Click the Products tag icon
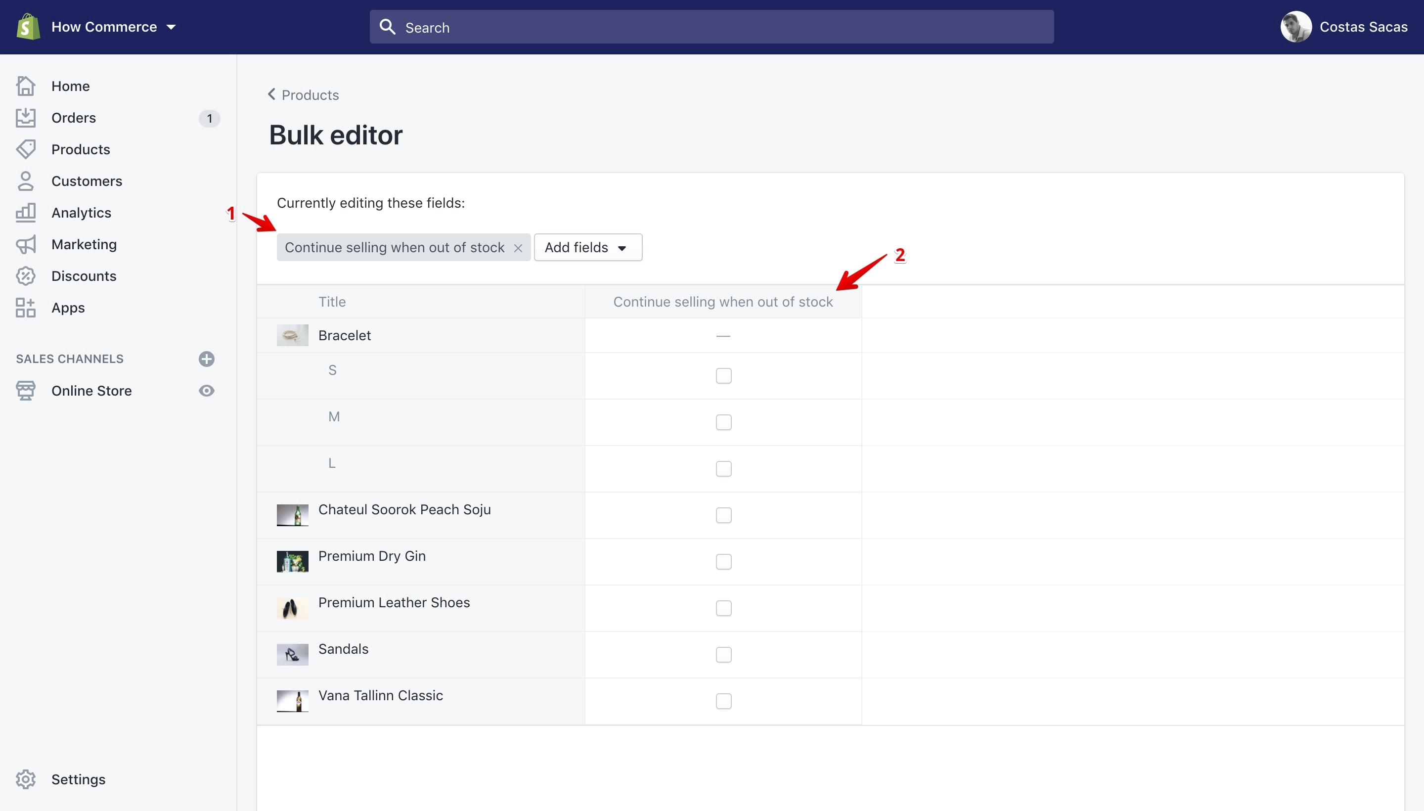The image size is (1424, 811). tap(26, 149)
